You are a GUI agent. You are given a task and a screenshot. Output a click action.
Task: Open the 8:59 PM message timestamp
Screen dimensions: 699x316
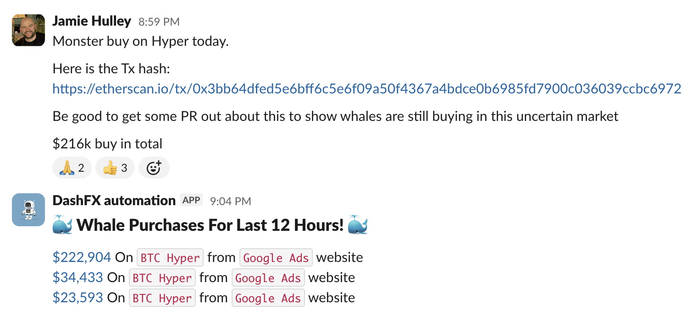pos(159,22)
